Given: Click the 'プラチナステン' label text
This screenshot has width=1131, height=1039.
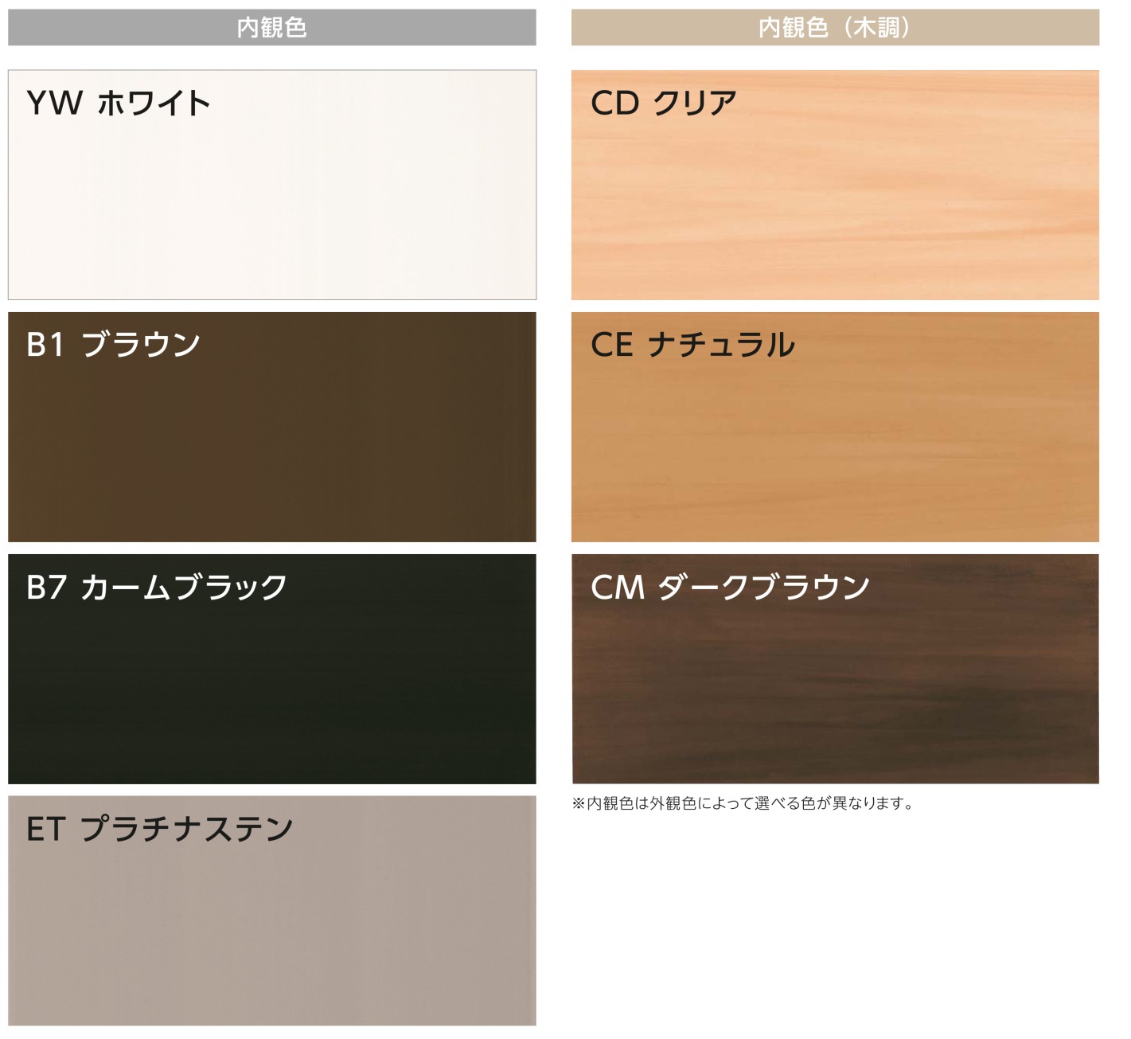Looking at the screenshot, I should click(187, 830).
